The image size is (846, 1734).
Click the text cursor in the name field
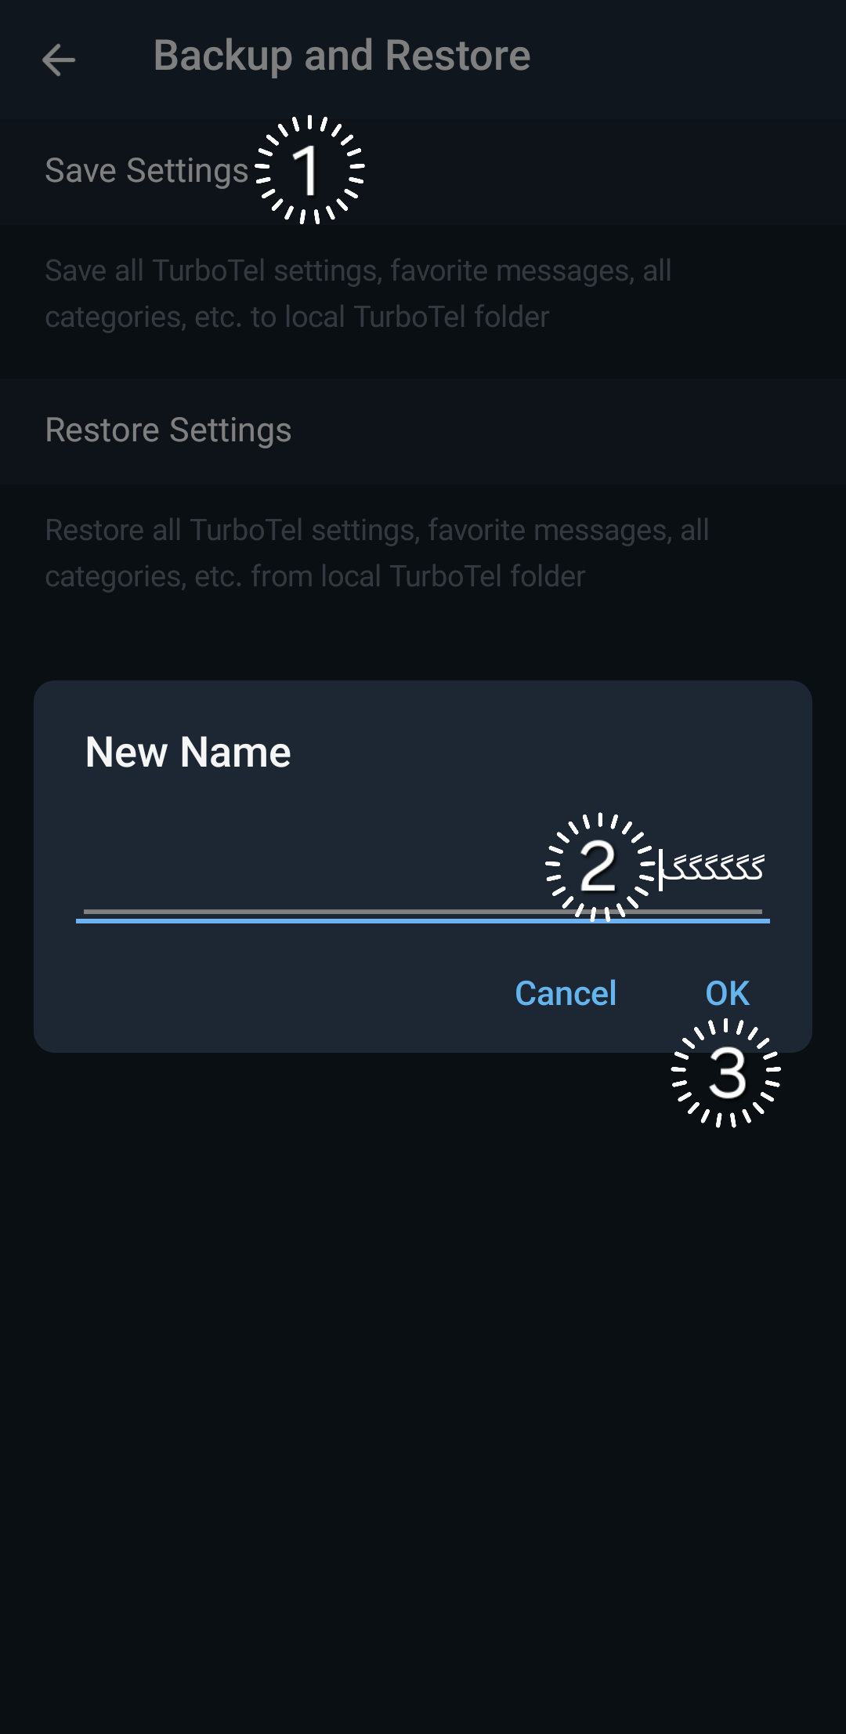click(x=660, y=869)
